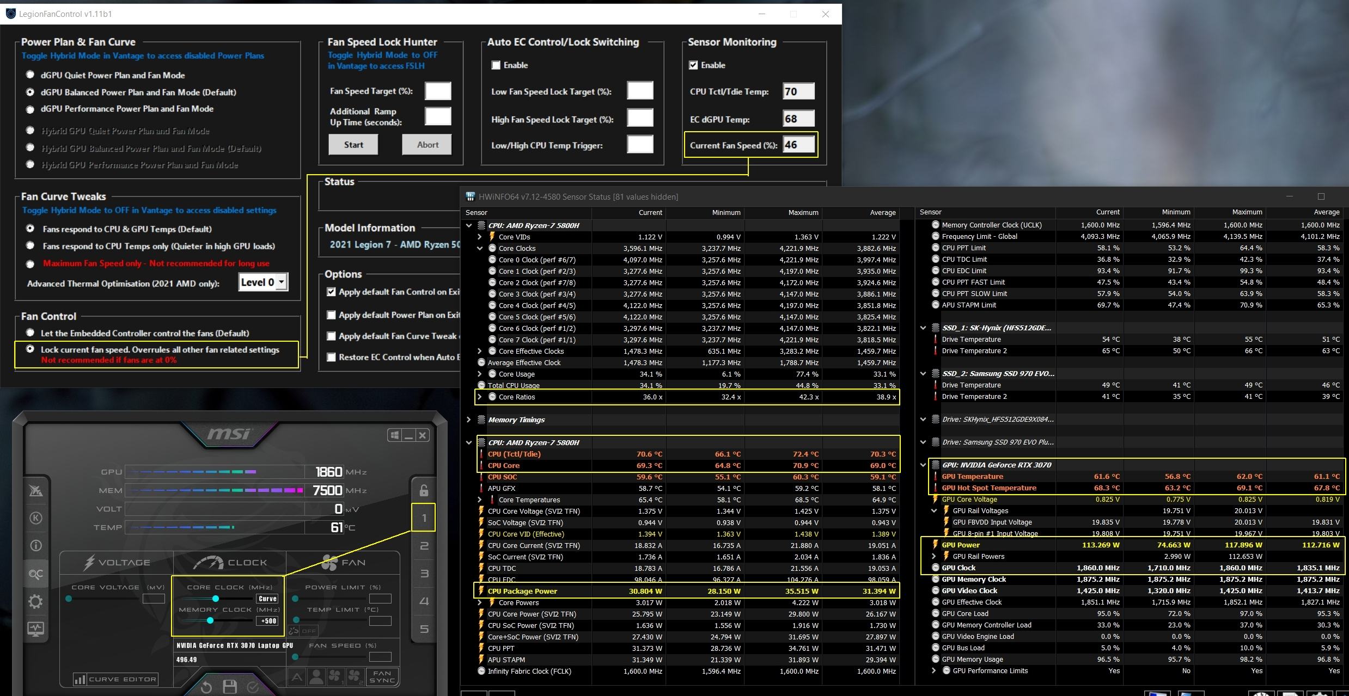Expand Core VIDs row
This screenshot has height=696, width=1349.
(479, 237)
